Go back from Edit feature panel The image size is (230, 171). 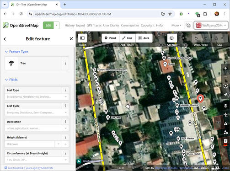pos(5,39)
